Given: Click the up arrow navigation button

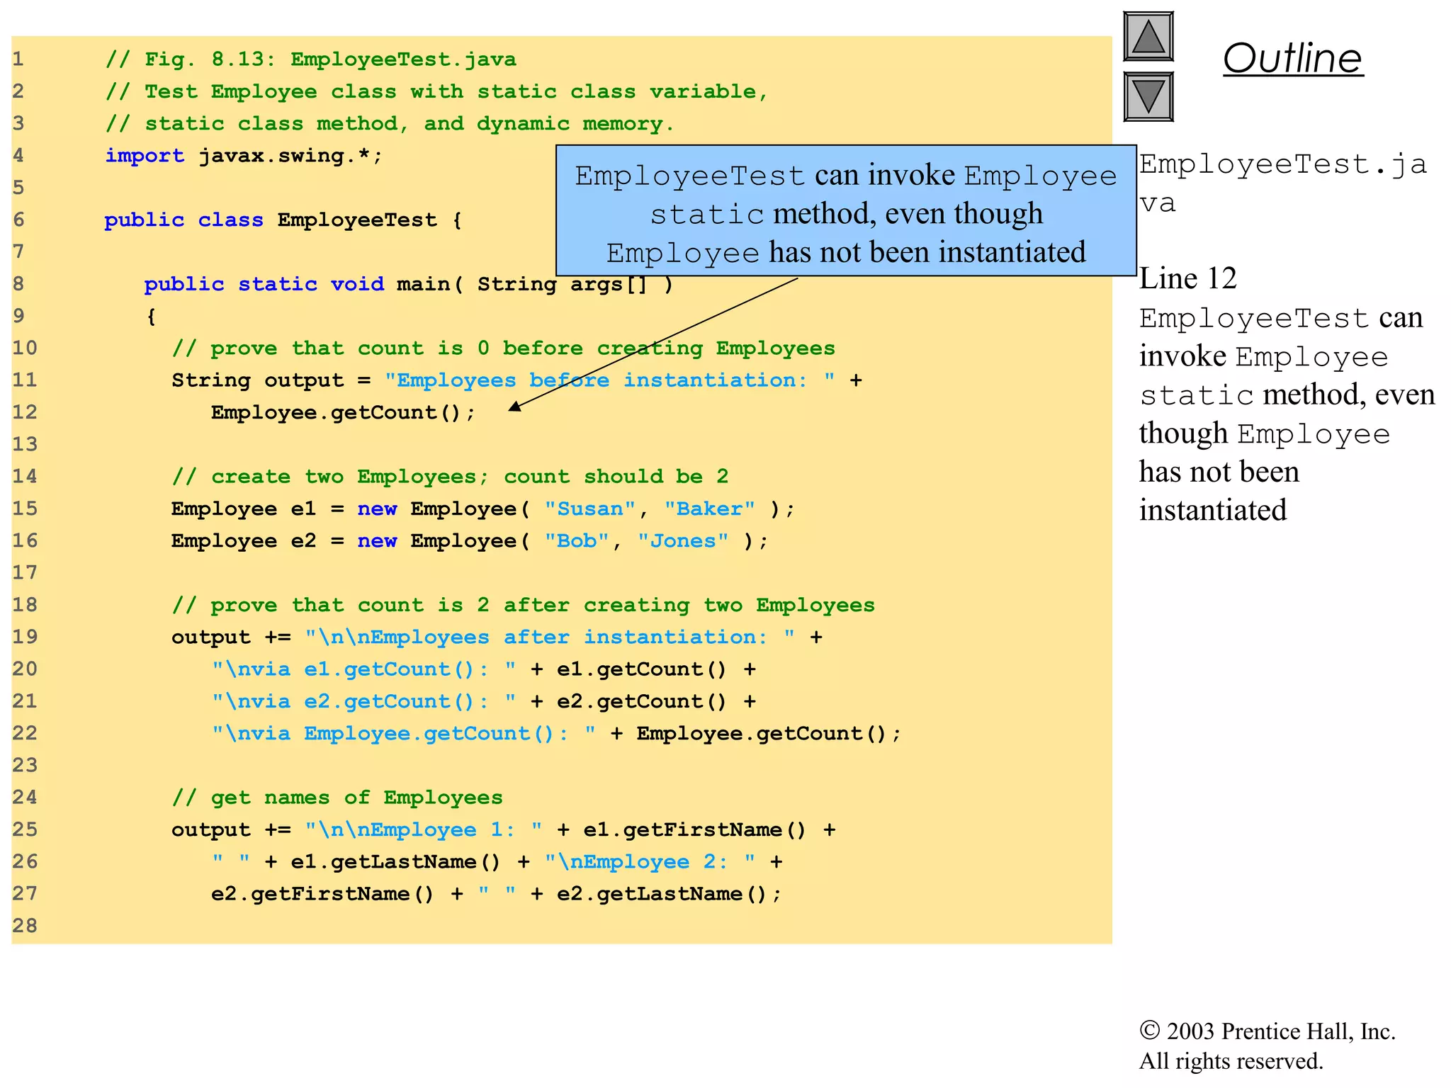Looking at the screenshot, I should (1148, 37).
